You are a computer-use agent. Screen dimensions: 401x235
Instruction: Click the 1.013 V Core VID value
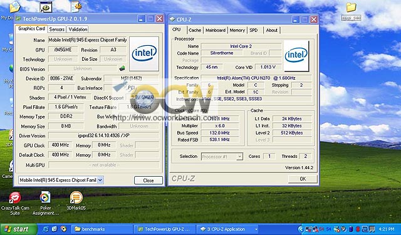(268, 67)
